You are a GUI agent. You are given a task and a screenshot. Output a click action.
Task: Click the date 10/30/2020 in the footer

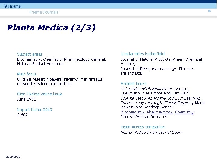pos(13,157)
